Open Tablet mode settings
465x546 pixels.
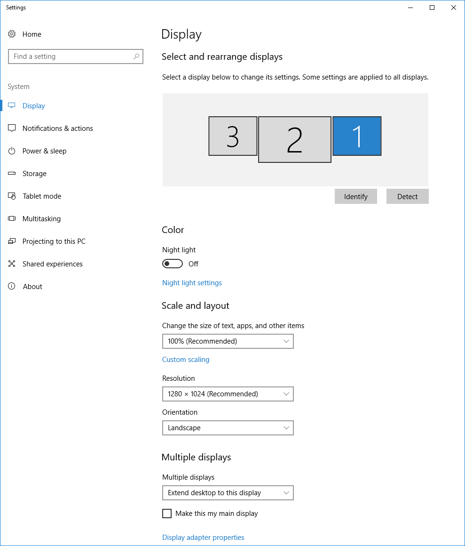(42, 196)
